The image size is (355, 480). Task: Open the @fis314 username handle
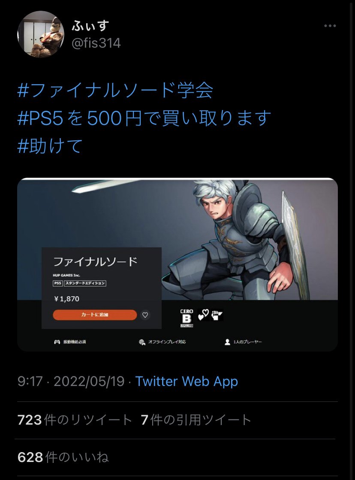96,43
